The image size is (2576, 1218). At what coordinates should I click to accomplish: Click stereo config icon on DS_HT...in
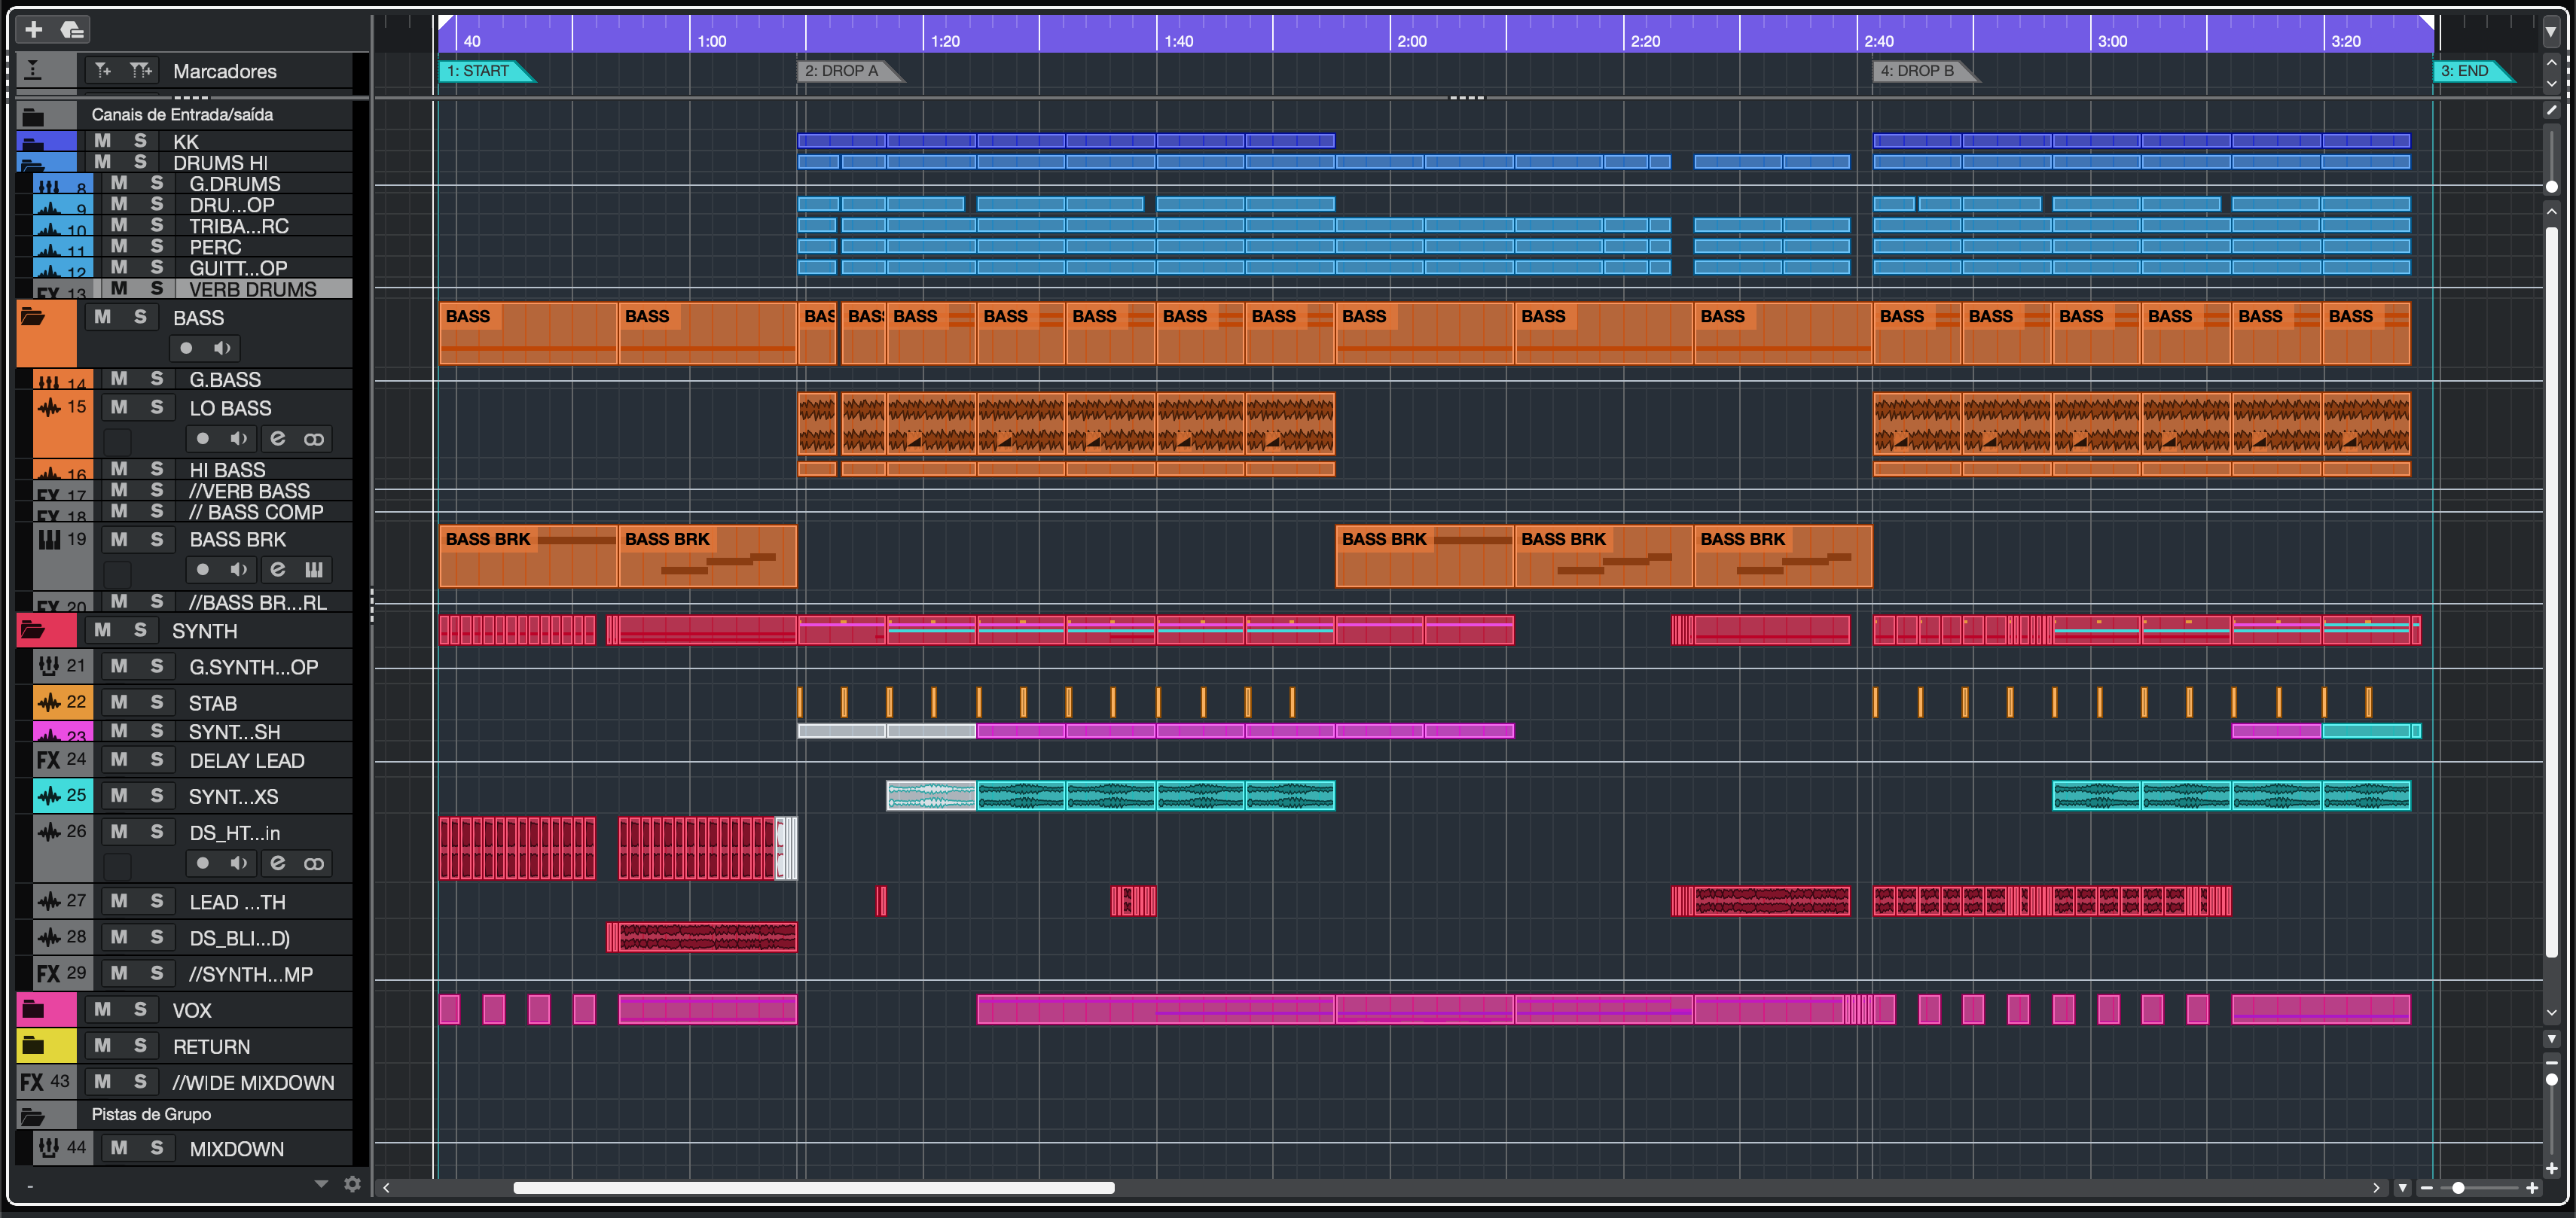pyautogui.click(x=314, y=863)
